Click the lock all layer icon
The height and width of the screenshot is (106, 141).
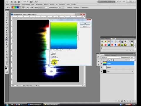(113, 60)
